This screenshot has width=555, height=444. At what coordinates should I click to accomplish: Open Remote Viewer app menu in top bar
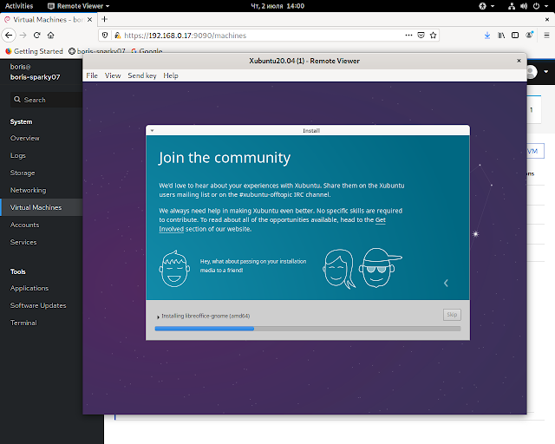click(x=79, y=6)
